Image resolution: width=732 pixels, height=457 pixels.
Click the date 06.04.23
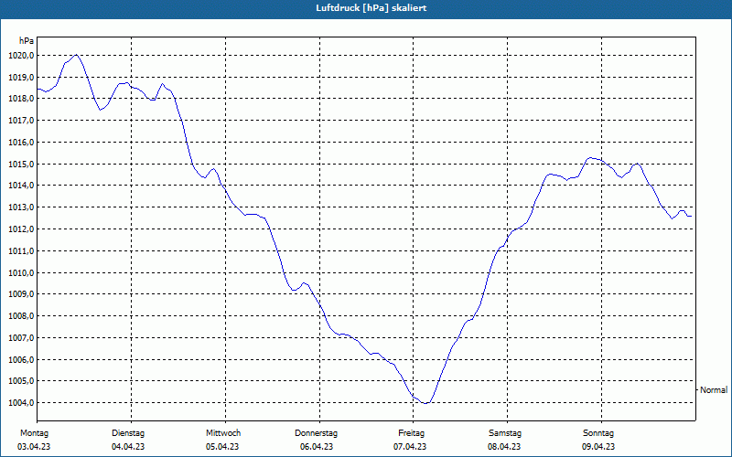(317, 447)
